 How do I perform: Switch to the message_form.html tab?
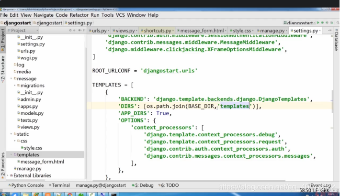[201, 31]
